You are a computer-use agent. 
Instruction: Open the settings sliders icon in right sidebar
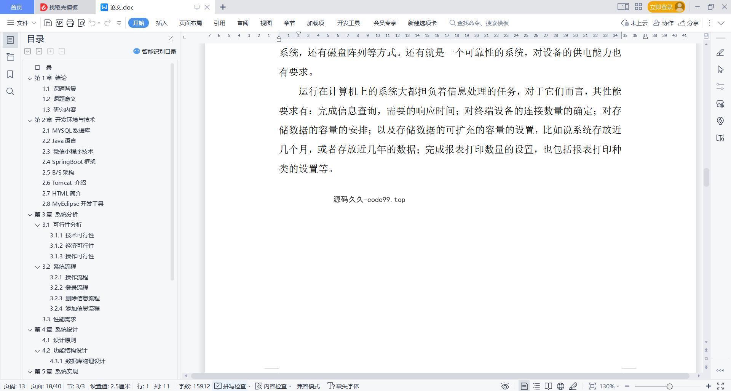point(720,87)
